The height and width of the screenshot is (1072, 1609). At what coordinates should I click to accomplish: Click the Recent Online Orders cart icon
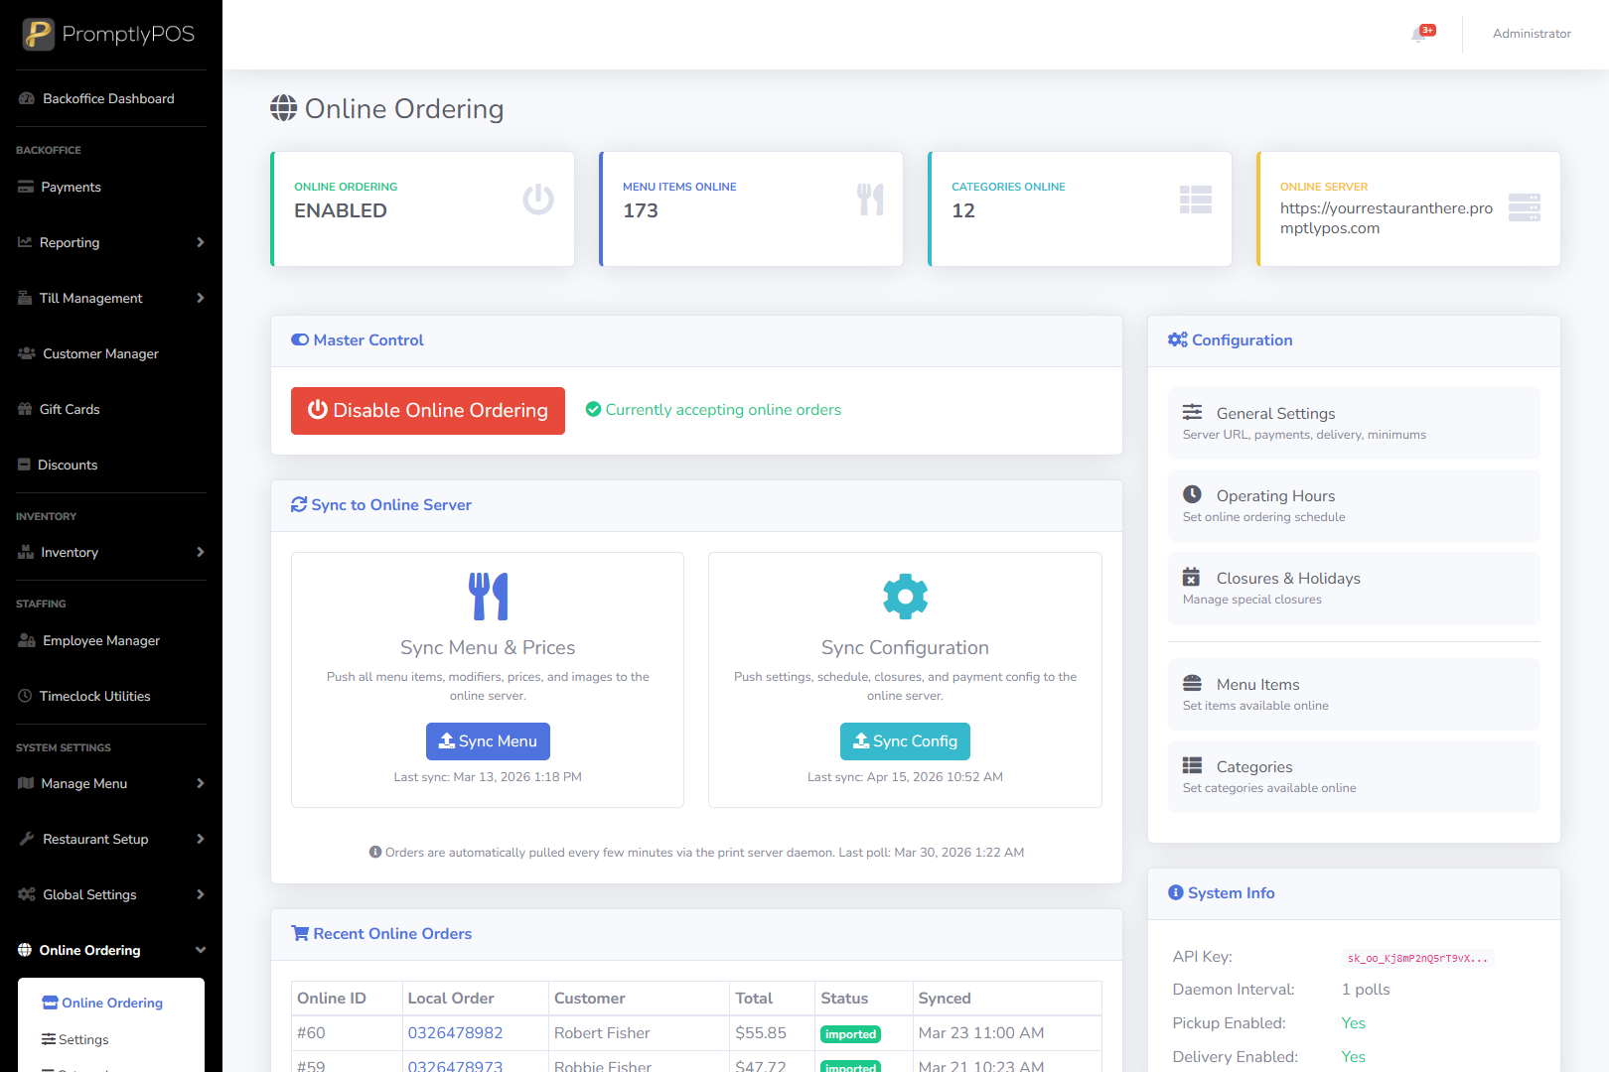click(x=300, y=933)
